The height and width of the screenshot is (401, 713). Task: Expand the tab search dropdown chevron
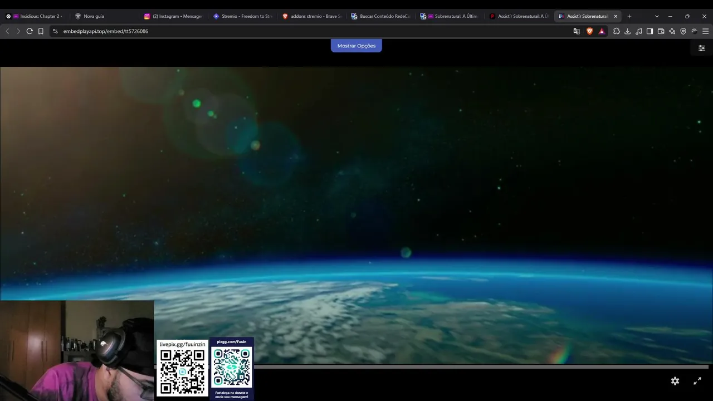(657, 16)
